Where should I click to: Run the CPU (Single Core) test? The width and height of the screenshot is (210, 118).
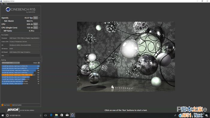point(35,28)
